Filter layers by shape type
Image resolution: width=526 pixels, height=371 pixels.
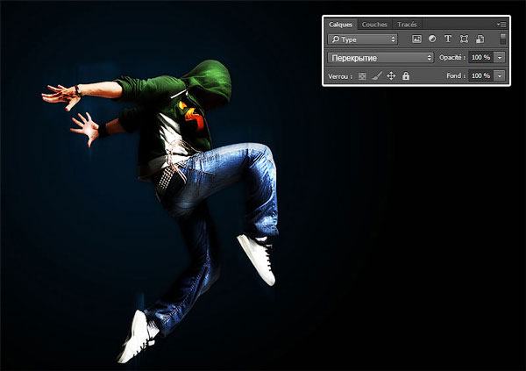coord(463,39)
